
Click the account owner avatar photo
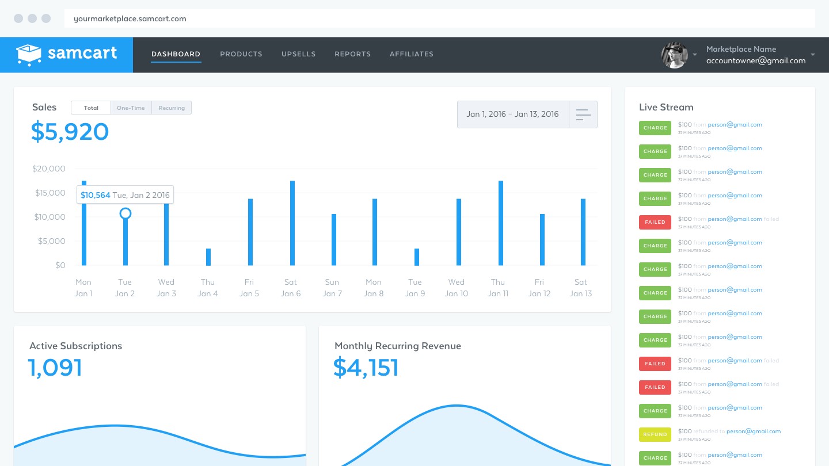click(x=674, y=55)
